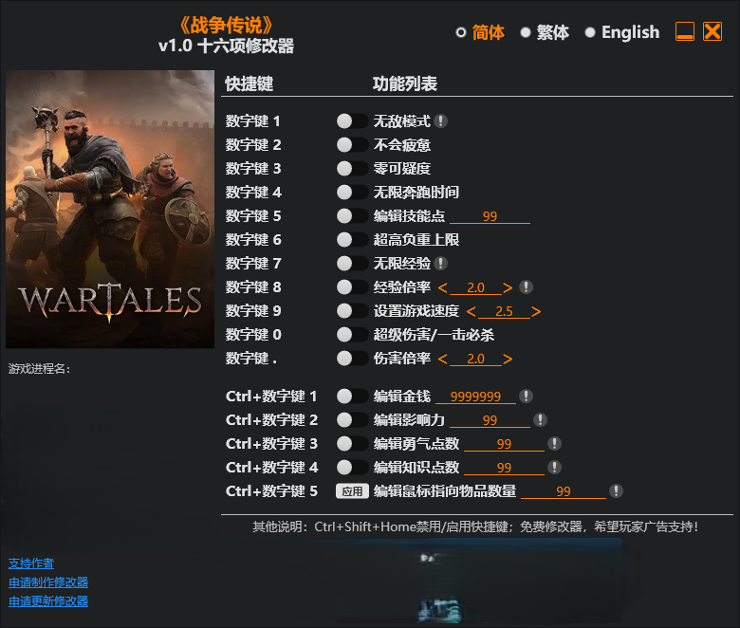Decrease 设置游戏速度 with left arrow

point(471,311)
